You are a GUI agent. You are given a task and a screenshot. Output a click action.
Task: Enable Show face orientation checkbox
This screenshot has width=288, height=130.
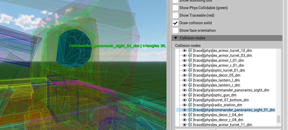click(175, 30)
